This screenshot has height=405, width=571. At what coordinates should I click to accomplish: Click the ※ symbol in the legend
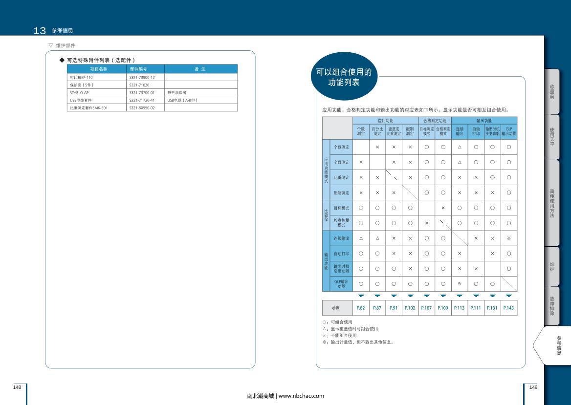(325, 342)
